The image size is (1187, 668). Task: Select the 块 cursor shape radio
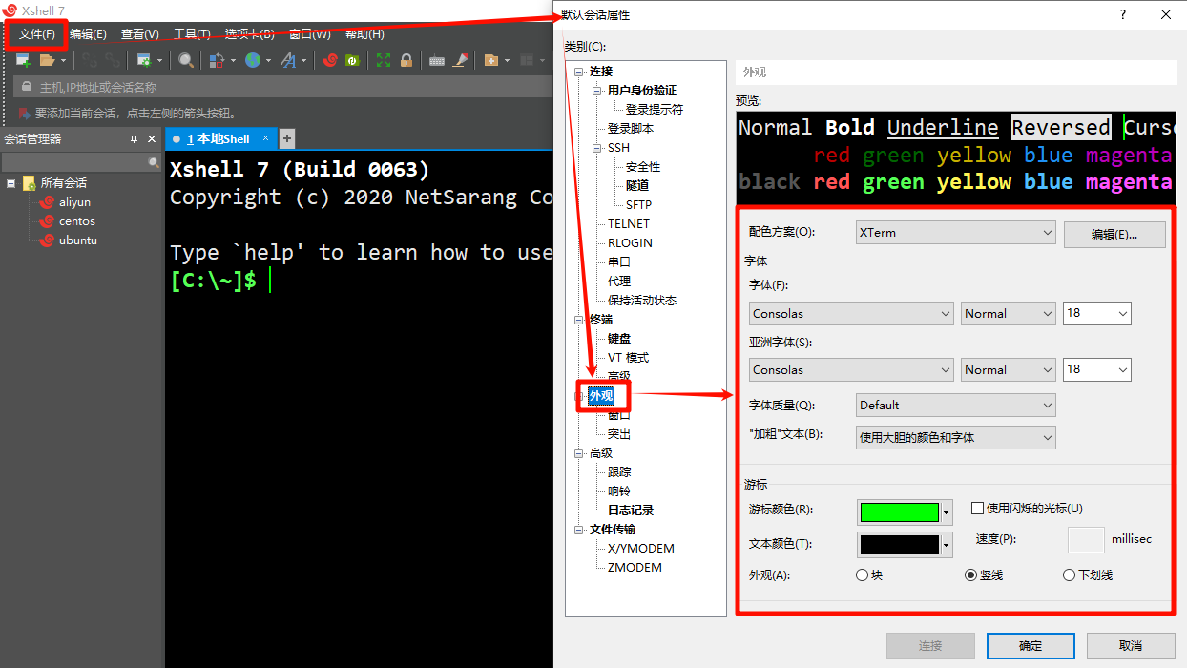click(x=862, y=575)
